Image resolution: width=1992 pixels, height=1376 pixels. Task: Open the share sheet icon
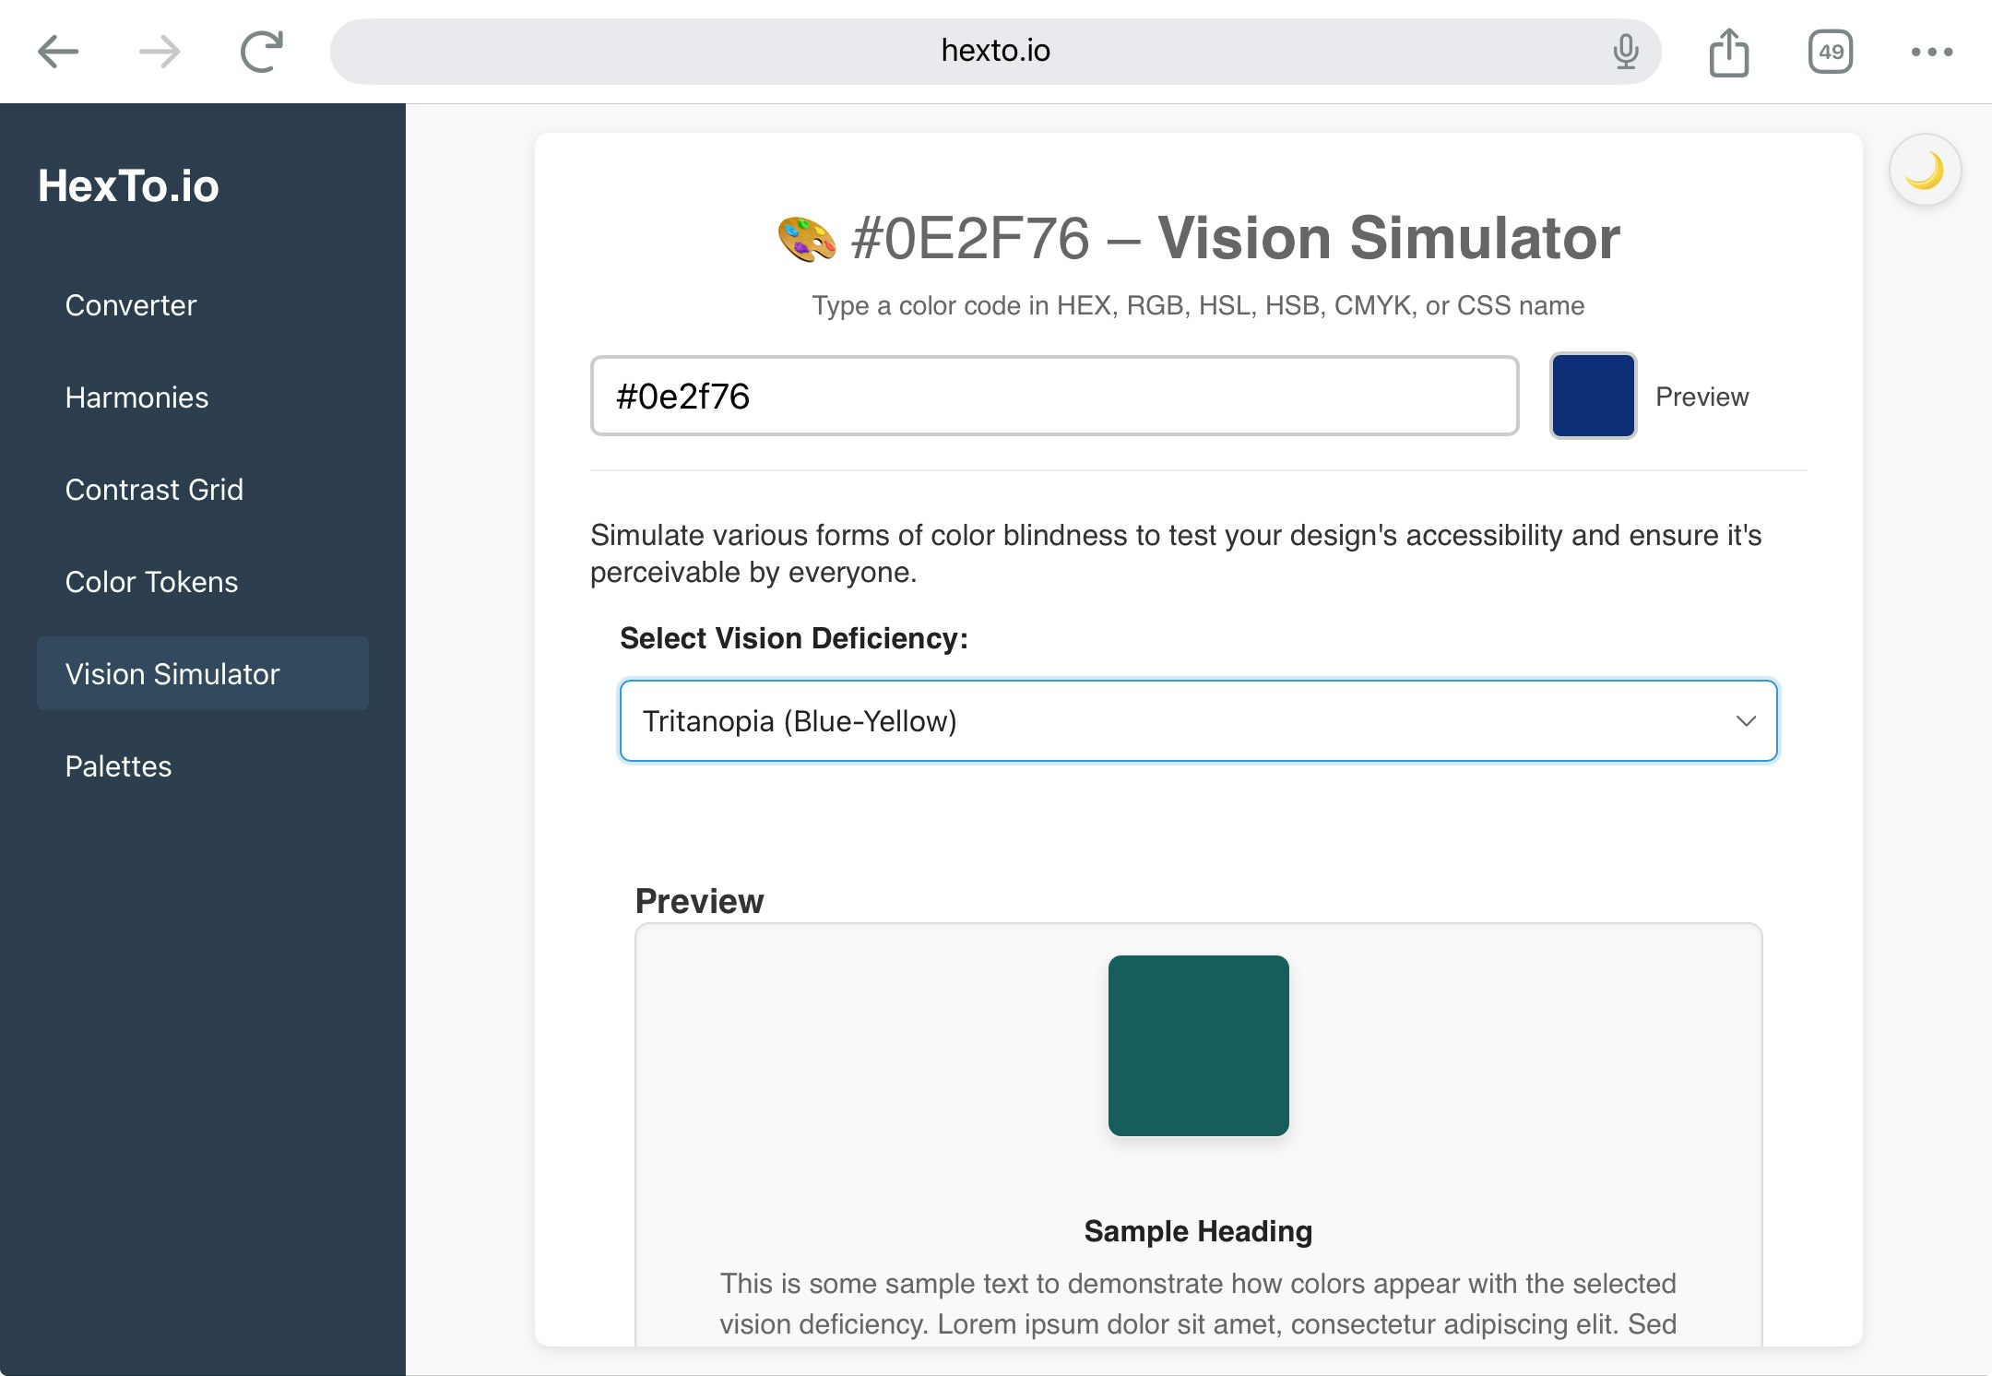coord(1729,52)
